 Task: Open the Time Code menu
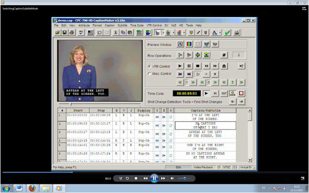137,25
